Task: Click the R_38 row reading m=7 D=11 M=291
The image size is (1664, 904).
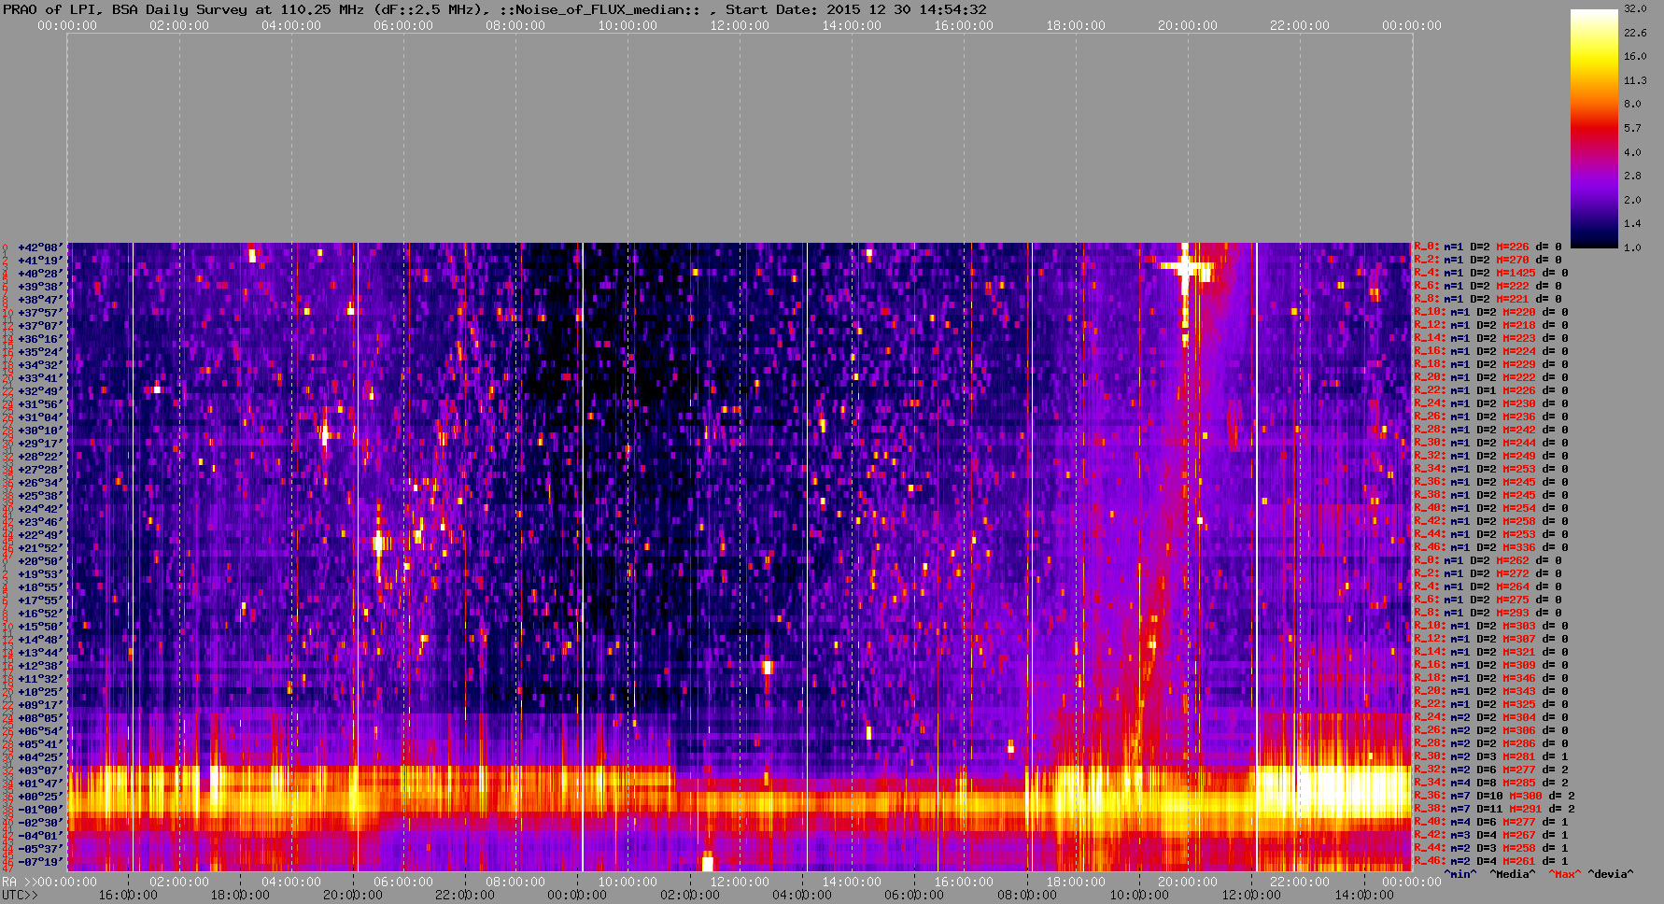Action: click(1495, 810)
